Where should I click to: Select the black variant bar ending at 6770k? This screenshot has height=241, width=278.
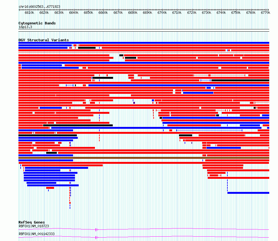click(240, 80)
